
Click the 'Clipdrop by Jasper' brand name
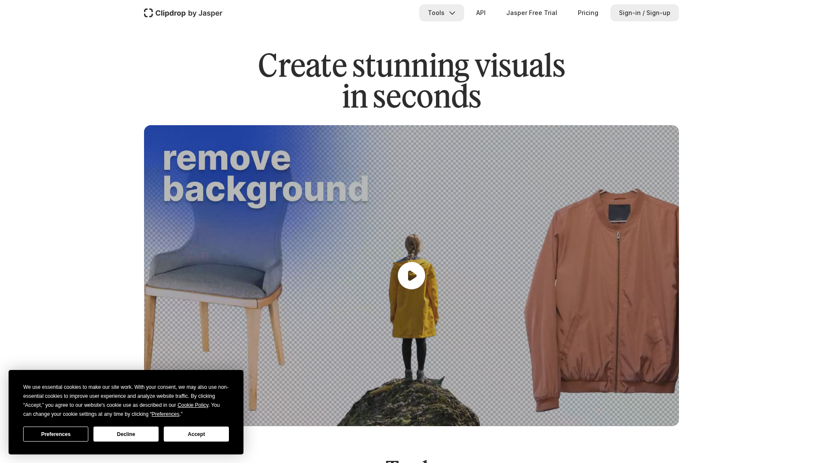coord(189,13)
